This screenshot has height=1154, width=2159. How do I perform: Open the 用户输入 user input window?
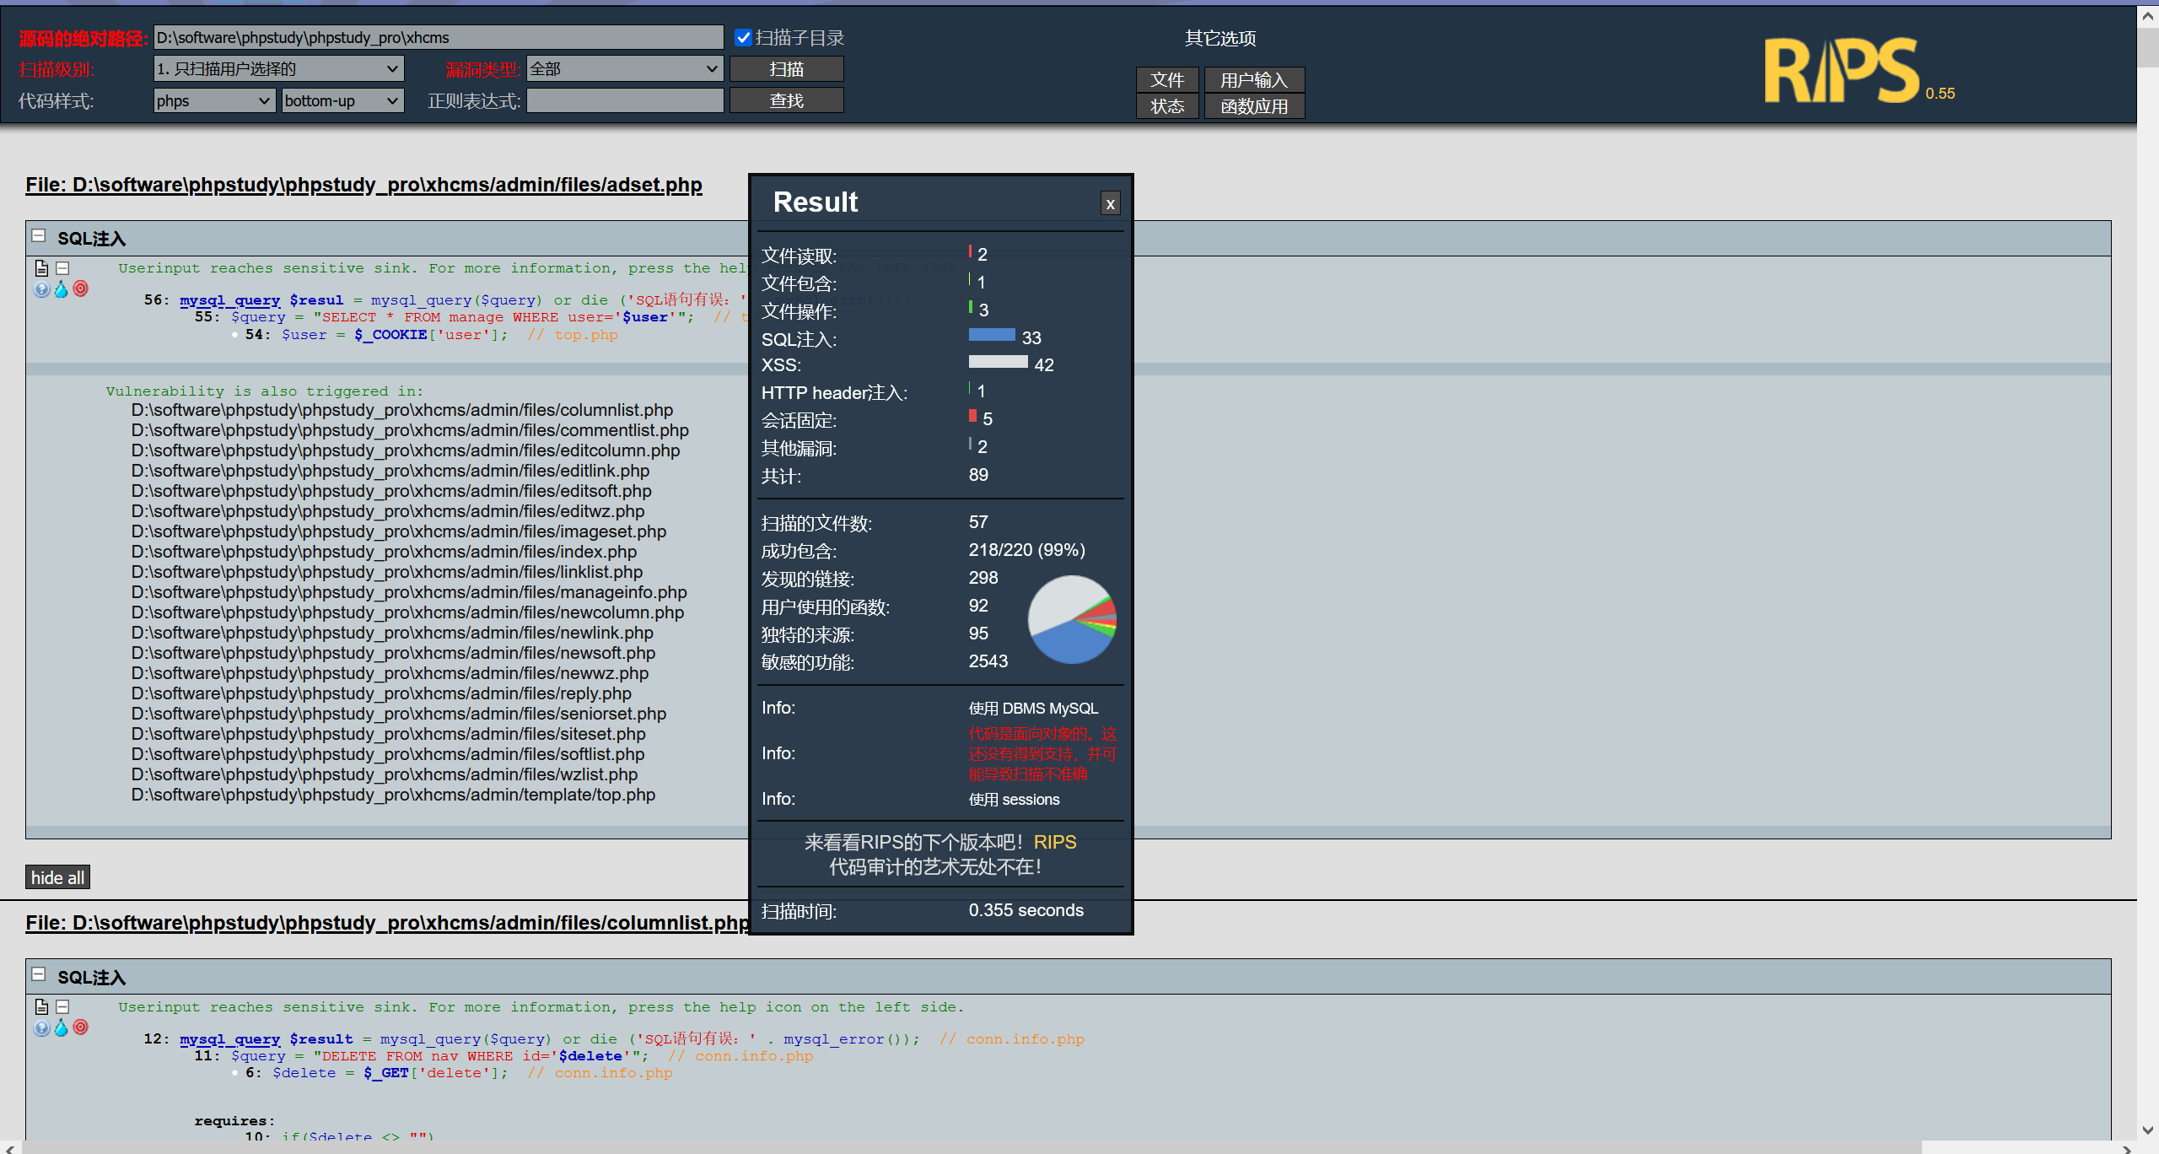point(1253,80)
